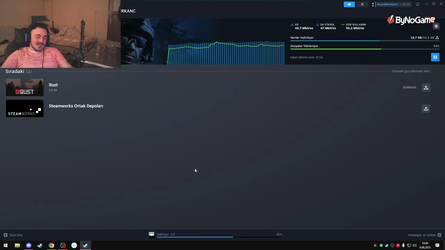This screenshot has height=250, width=445.
Task: Open the first Steam taskbar icon
Action: coord(40,245)
